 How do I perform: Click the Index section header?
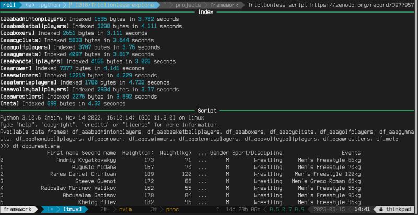[x=205, y=12]
